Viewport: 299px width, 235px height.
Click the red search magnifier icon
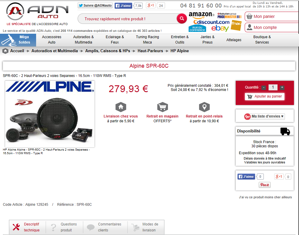pos(182,18)
